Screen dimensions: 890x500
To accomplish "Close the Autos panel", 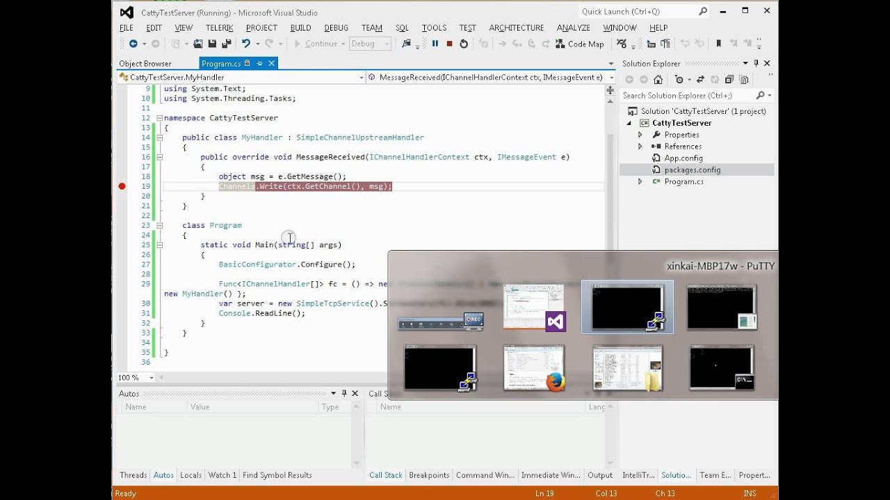I will 355,393.
